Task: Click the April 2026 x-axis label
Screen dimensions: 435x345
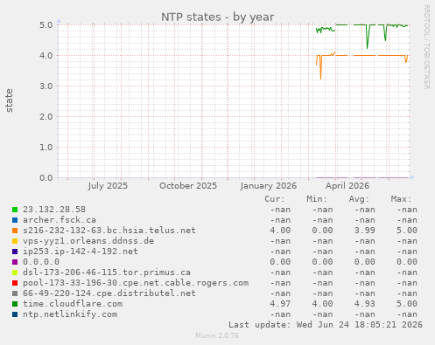Action: click(x=347, y=186)
